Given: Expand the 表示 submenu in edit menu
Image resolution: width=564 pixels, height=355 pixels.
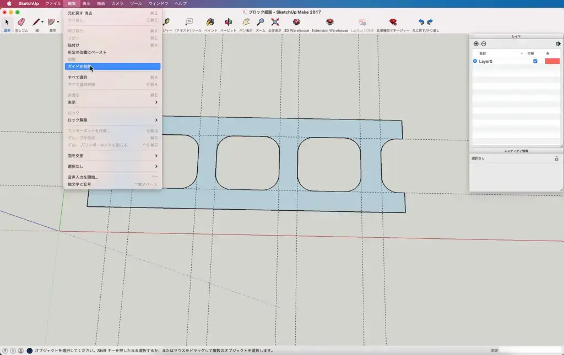Looking at the screenshot, I should (112, 102).
